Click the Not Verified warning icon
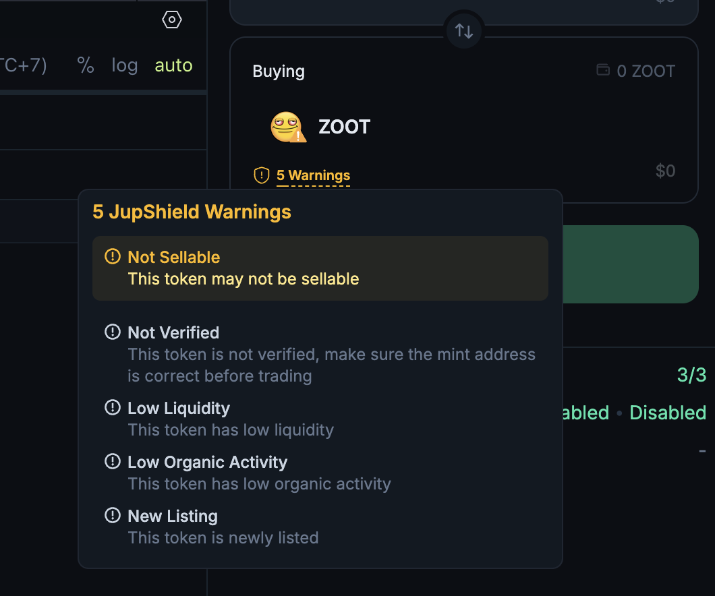The width and height of the screenshot is (715, 596). [x=113, y=332]
